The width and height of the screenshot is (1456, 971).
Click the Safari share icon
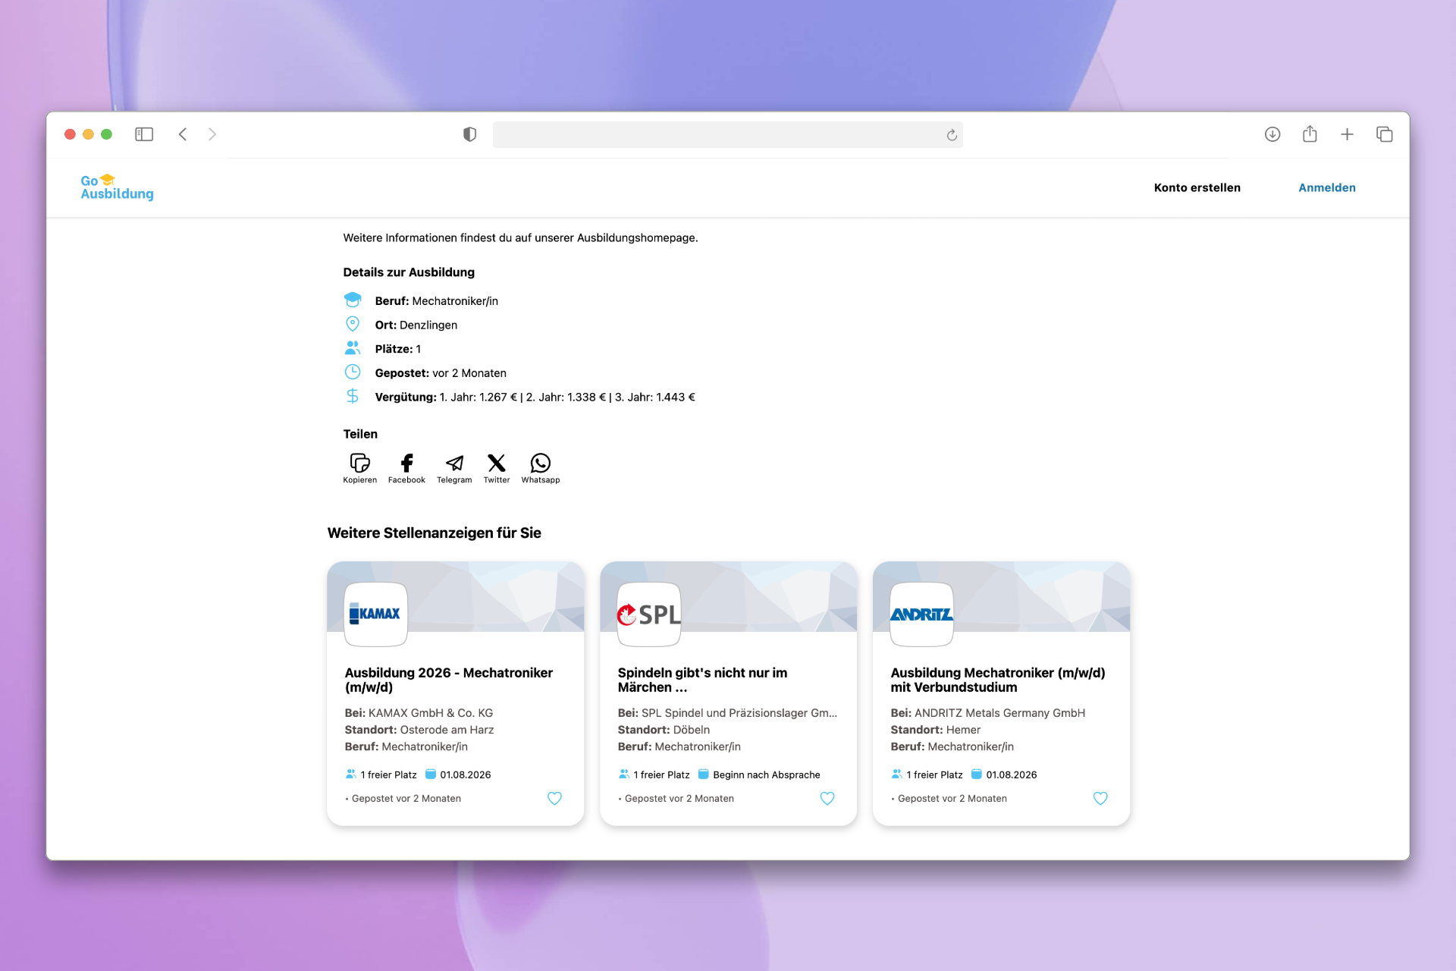click(x=1310, y=134)
